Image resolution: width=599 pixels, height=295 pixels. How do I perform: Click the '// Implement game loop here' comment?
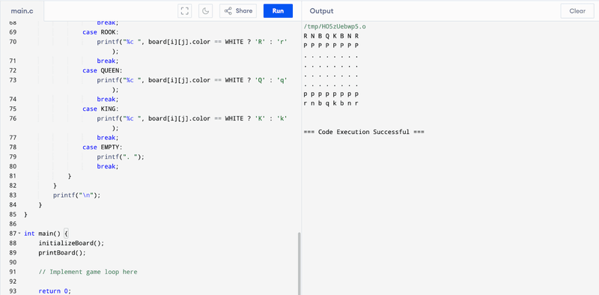[88, 272]
